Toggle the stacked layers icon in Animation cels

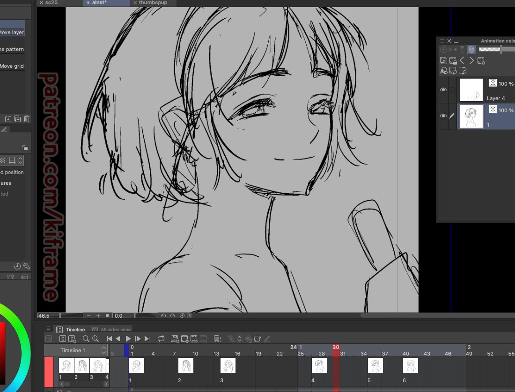(x=471, y=50)
